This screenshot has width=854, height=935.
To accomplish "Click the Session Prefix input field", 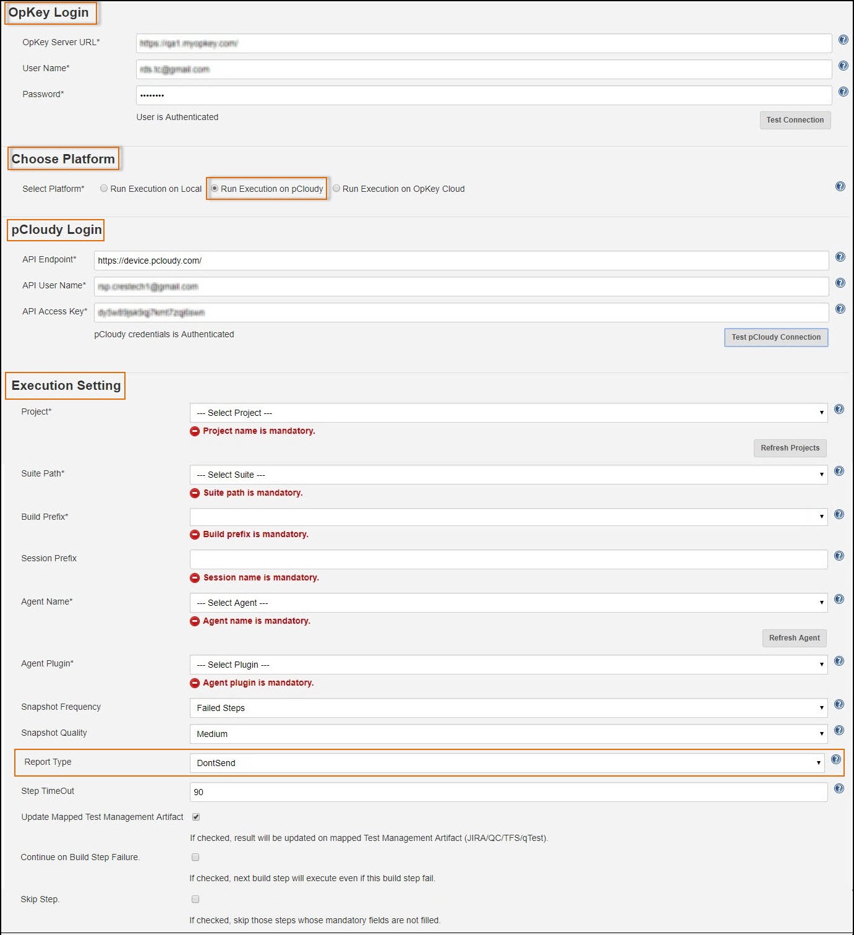I will [508, 560].
